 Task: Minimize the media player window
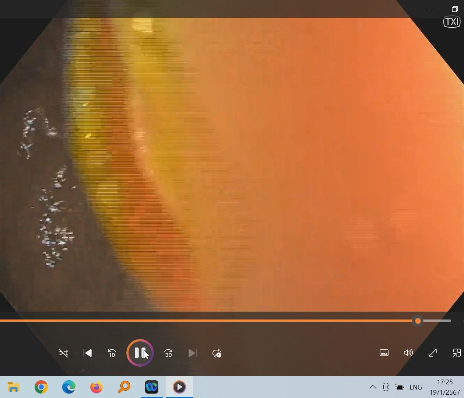click(x=429, y=9)
